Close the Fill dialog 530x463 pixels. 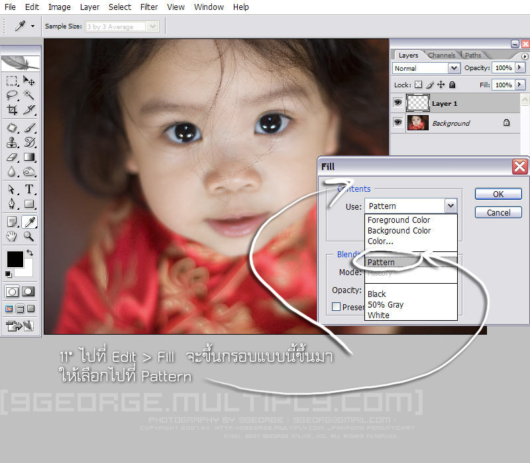pyautogui.click(x=519, y=167)
